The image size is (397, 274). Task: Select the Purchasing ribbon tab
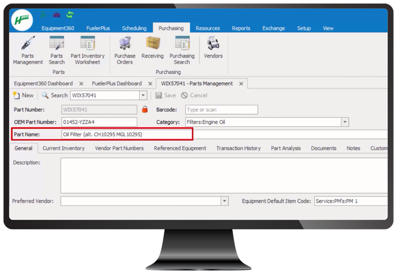tap(171, 28)
